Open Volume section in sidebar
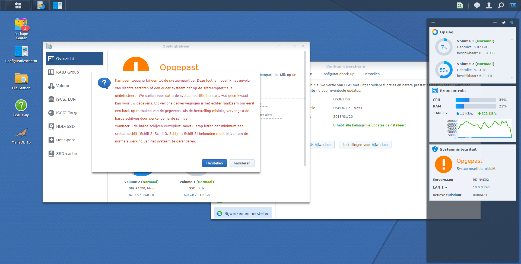521x264 pixels. click(75, 86)
